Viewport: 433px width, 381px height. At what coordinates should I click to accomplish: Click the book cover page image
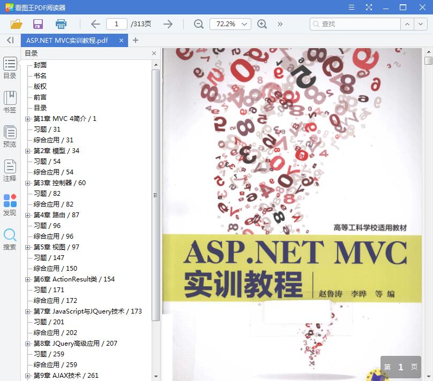click(292, 215)
